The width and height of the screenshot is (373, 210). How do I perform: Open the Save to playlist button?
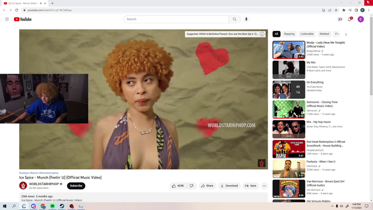click(251, 185)
